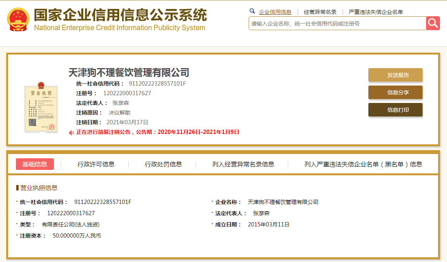Click the search input field
The width and height of the screenshot is (447, 262).
tap(333, 23)
